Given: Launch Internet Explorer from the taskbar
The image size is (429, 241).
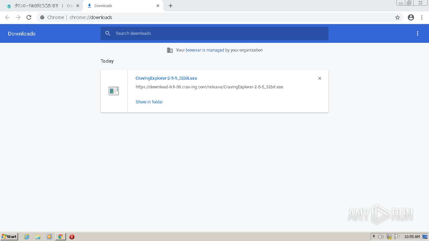Looking at the screenshot, I should (x=27, y=237).
